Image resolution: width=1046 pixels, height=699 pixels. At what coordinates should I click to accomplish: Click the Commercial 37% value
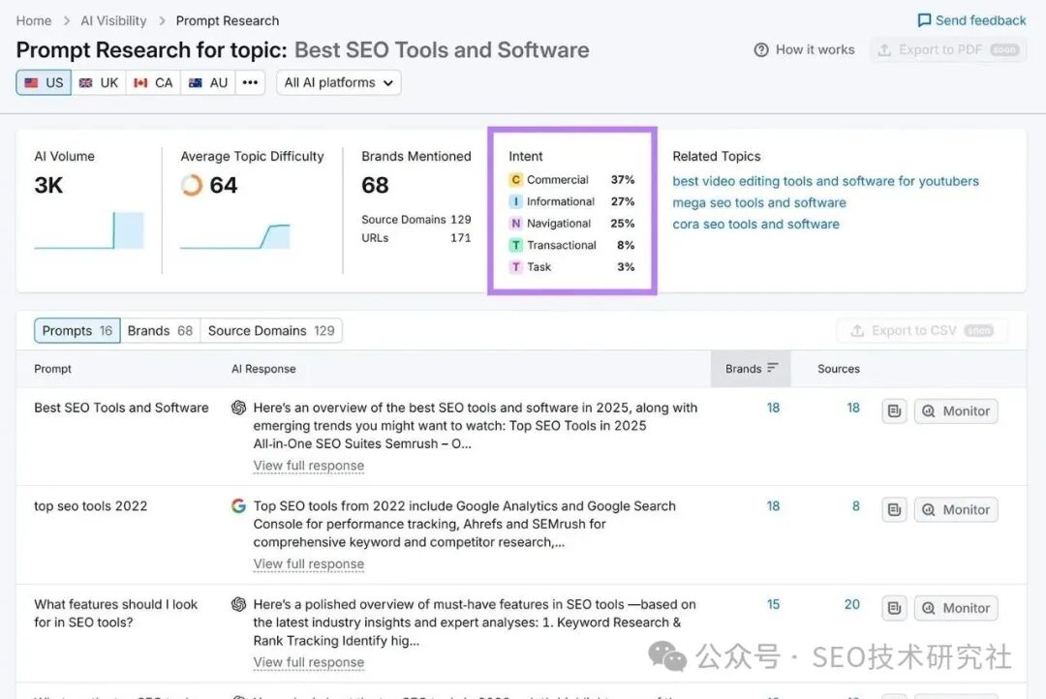(x=623, y=179)
